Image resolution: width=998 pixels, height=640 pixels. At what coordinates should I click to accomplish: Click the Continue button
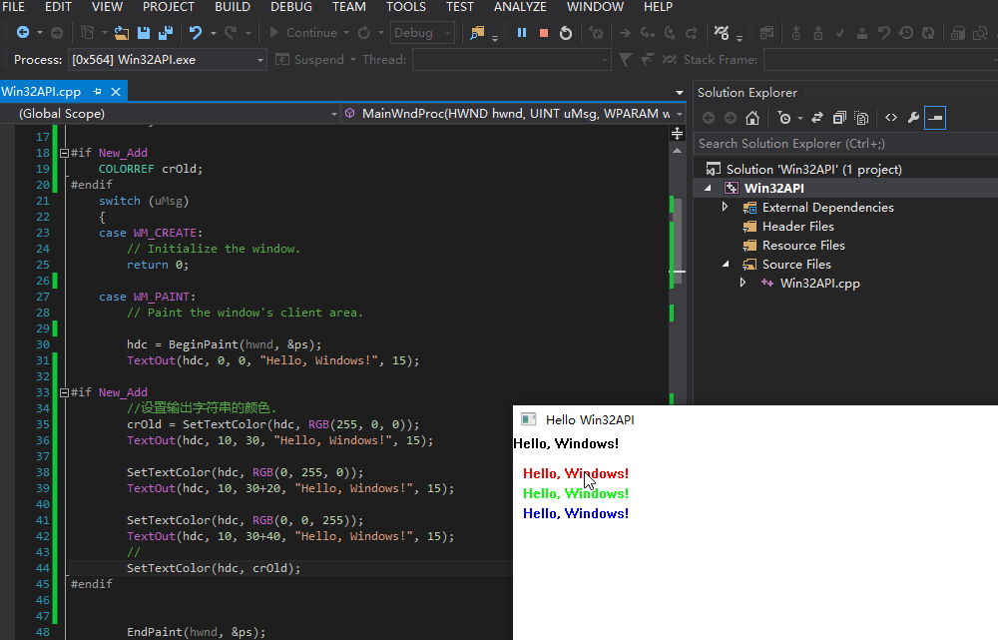pyautogui.click(x=309, y=32)
